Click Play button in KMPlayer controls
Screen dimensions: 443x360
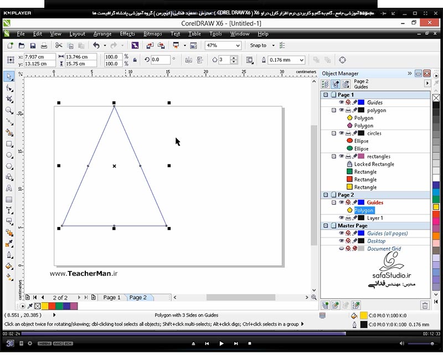(x=221, y=343)
